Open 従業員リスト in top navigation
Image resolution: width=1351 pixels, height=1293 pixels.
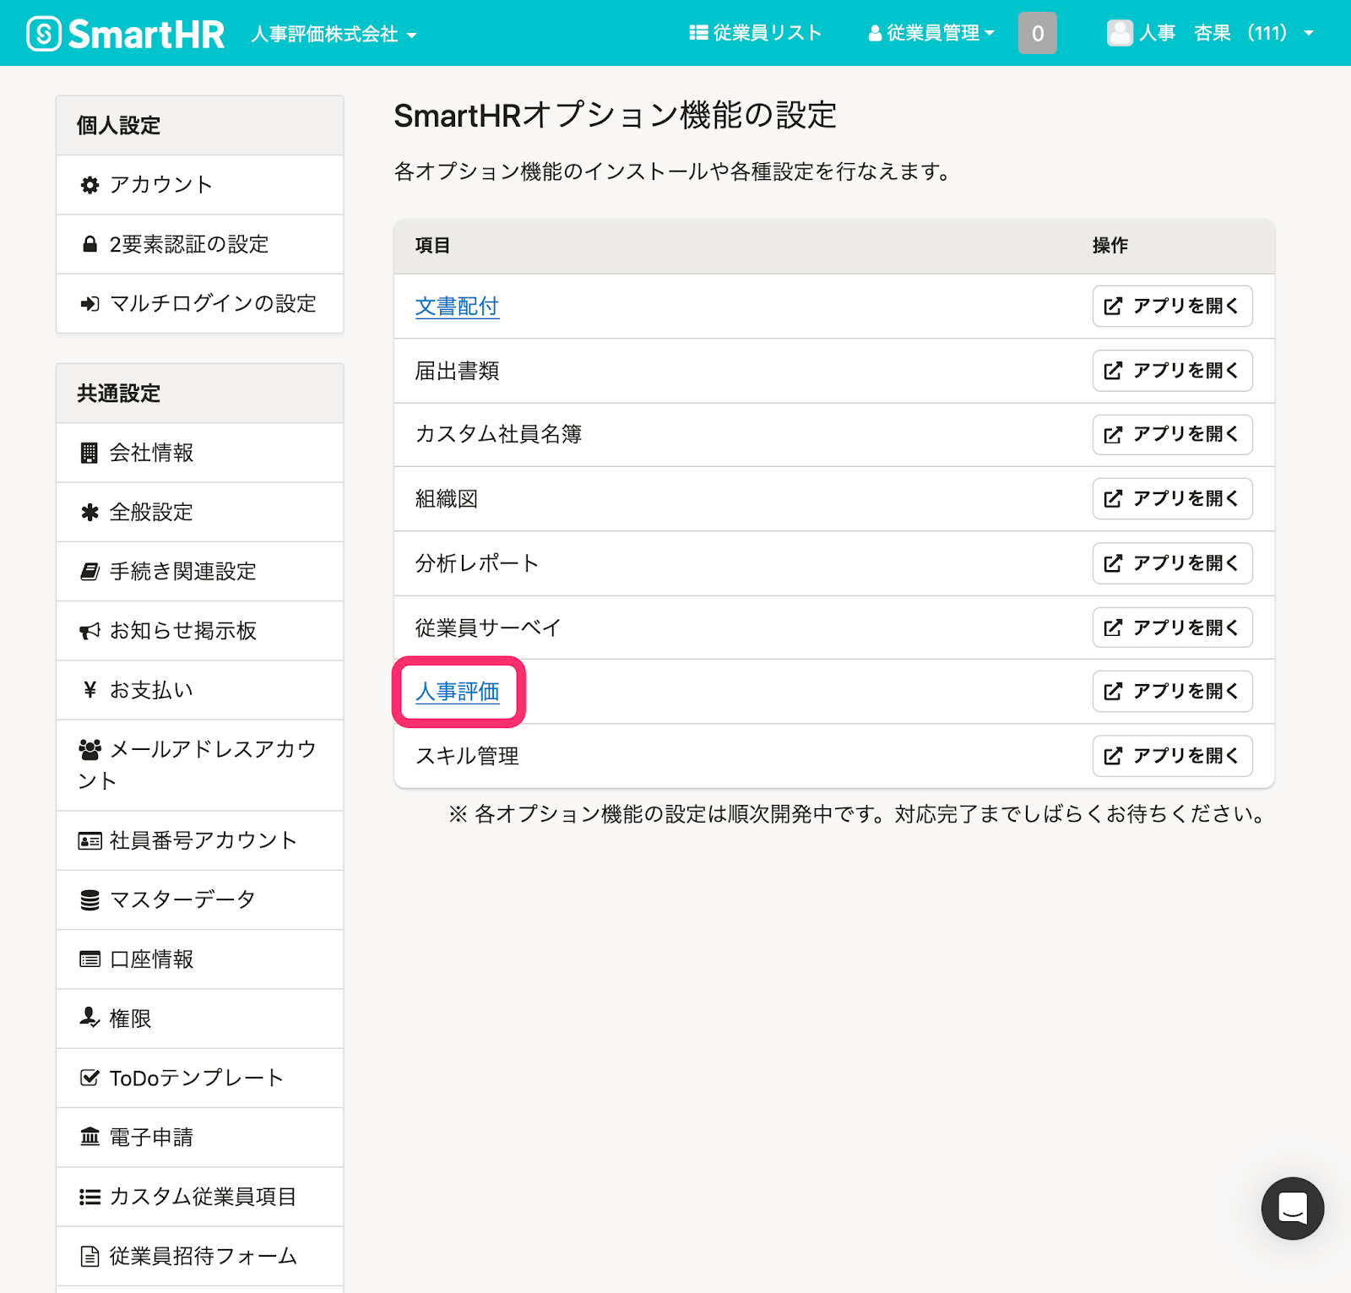tap(756, 33)
